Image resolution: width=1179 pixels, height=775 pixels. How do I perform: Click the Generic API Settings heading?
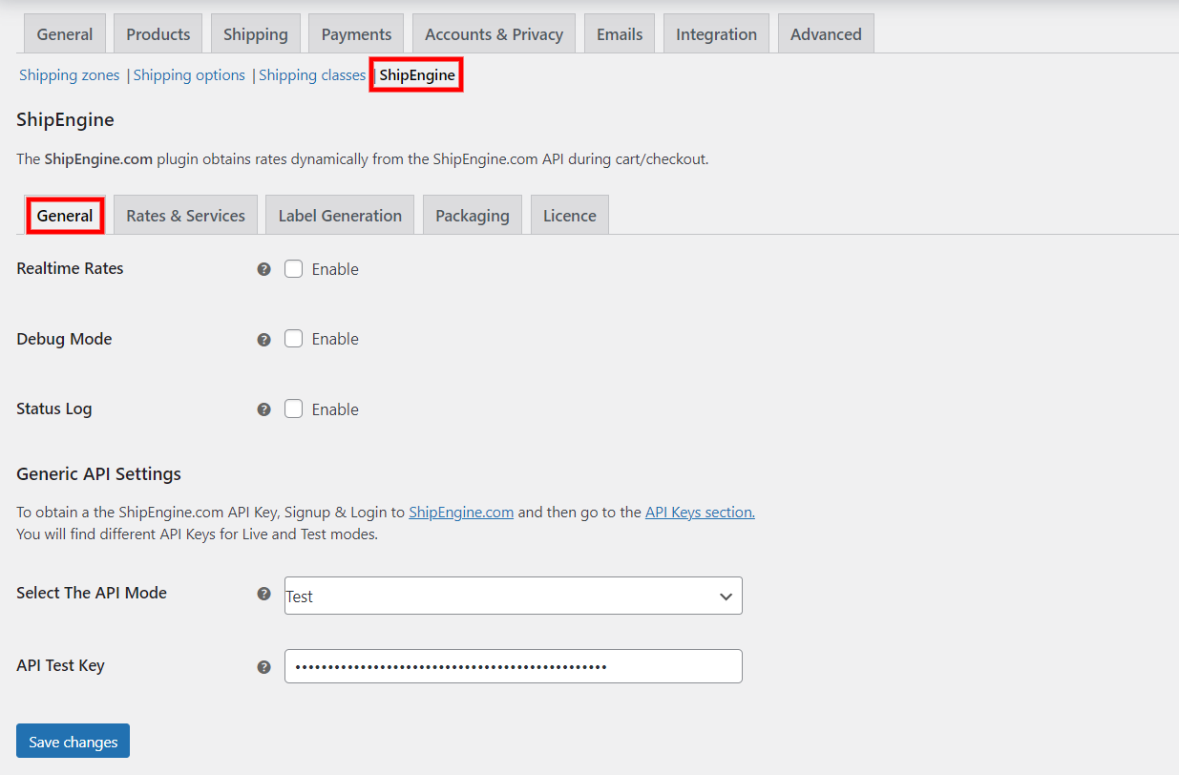[98, 474]
